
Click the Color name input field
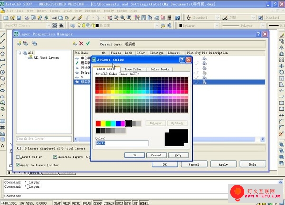coord(122,143)
